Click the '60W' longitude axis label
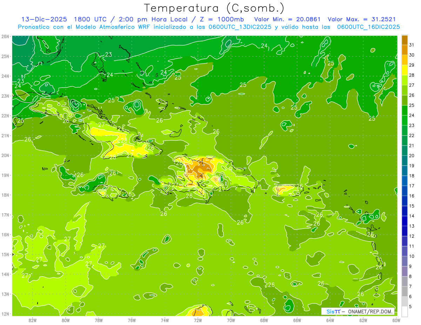 coord(396,320)
